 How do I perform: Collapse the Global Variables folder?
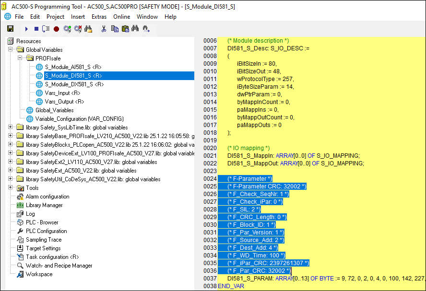[x=10, y=49]
